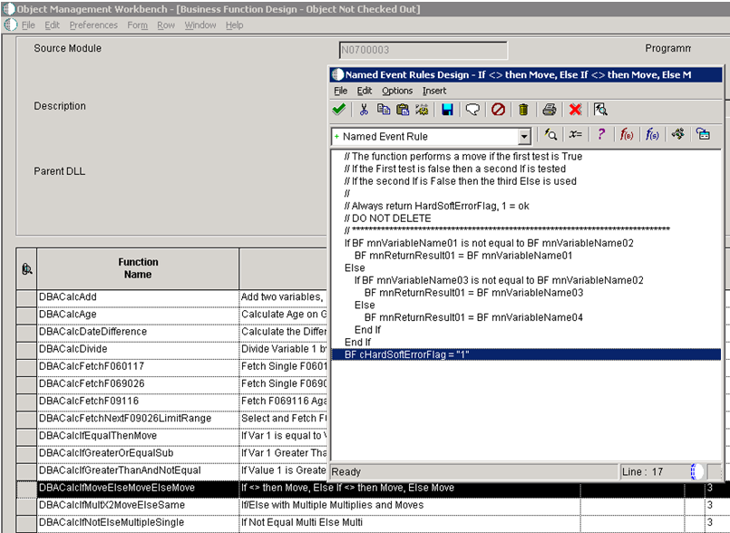Click the icon right of Paste
Screen dimensions: 730x533
tap(422, 110)
